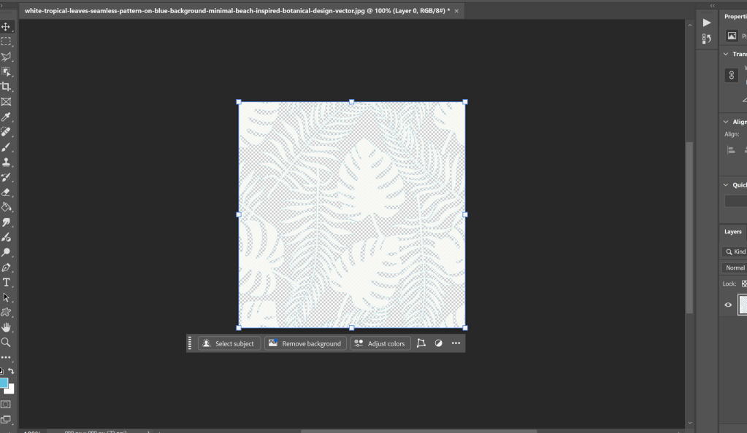
Task: Swap foreground and background colors
Action: coord(11,372)
